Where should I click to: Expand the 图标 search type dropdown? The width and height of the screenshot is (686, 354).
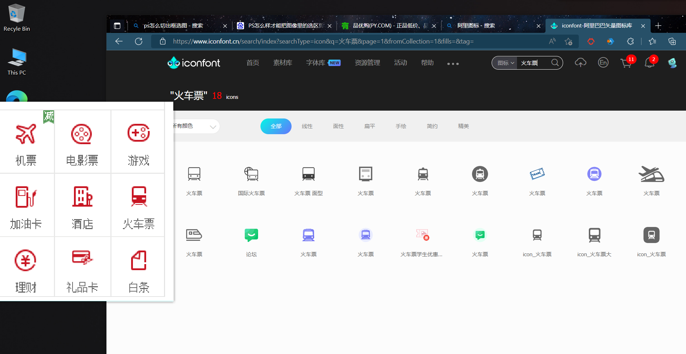[x=505, y=63]
